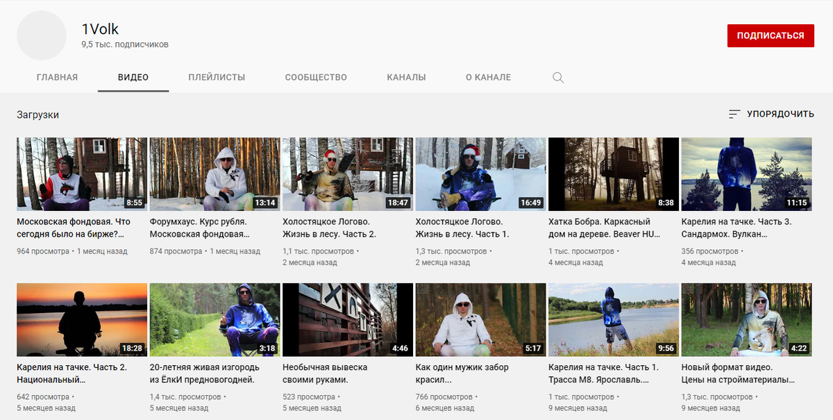Open the 8:38 Хатка Бобра thumbnail
Viewport: 833px width, 420px height.
614,174
